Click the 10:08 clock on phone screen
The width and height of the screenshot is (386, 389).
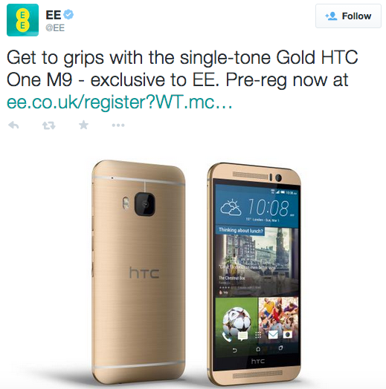point(268,208)
